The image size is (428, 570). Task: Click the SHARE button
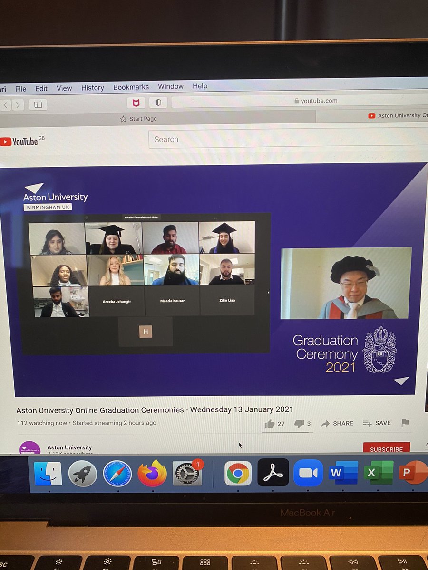click(x=337, y=423)
